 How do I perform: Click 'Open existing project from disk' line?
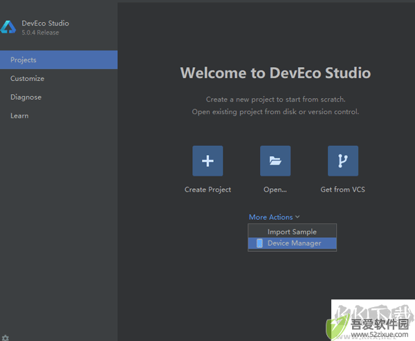[x=275, y=112]
